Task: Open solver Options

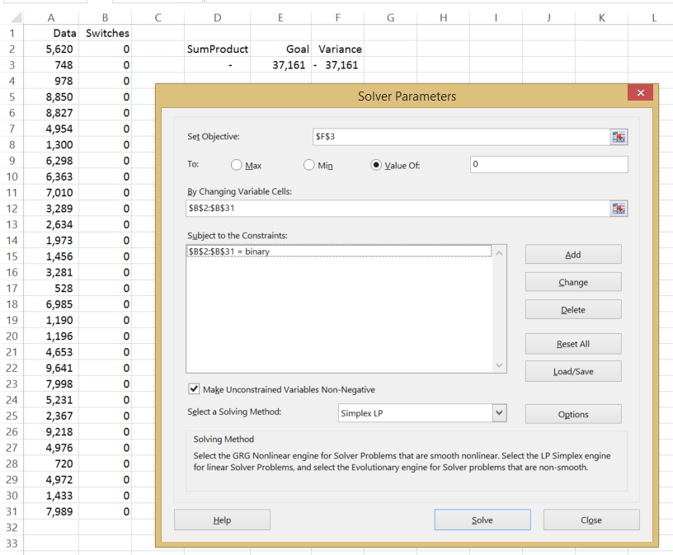Action: [x=573, y=414]
